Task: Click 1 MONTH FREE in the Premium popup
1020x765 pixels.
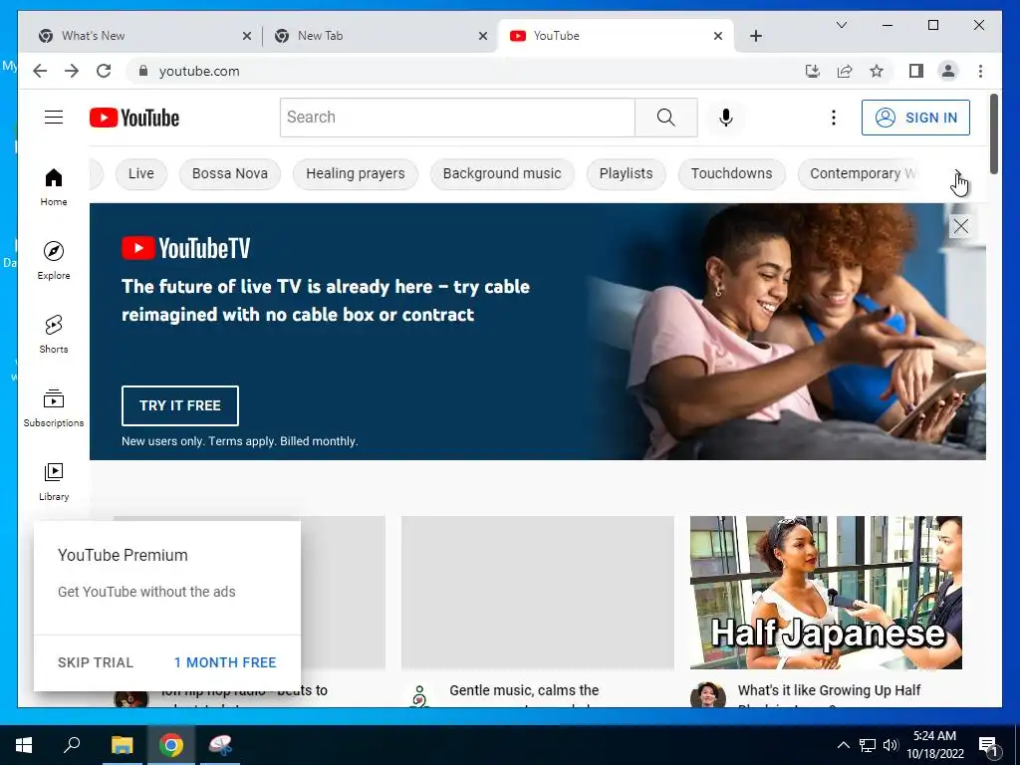Action: pos(225,662)
